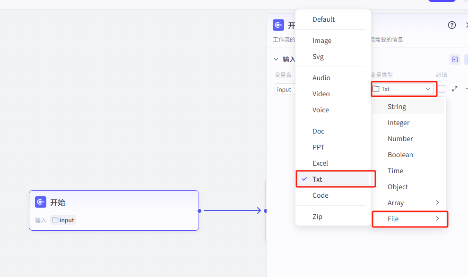Collapse the 输入 section chevron

tap(276, 59)
